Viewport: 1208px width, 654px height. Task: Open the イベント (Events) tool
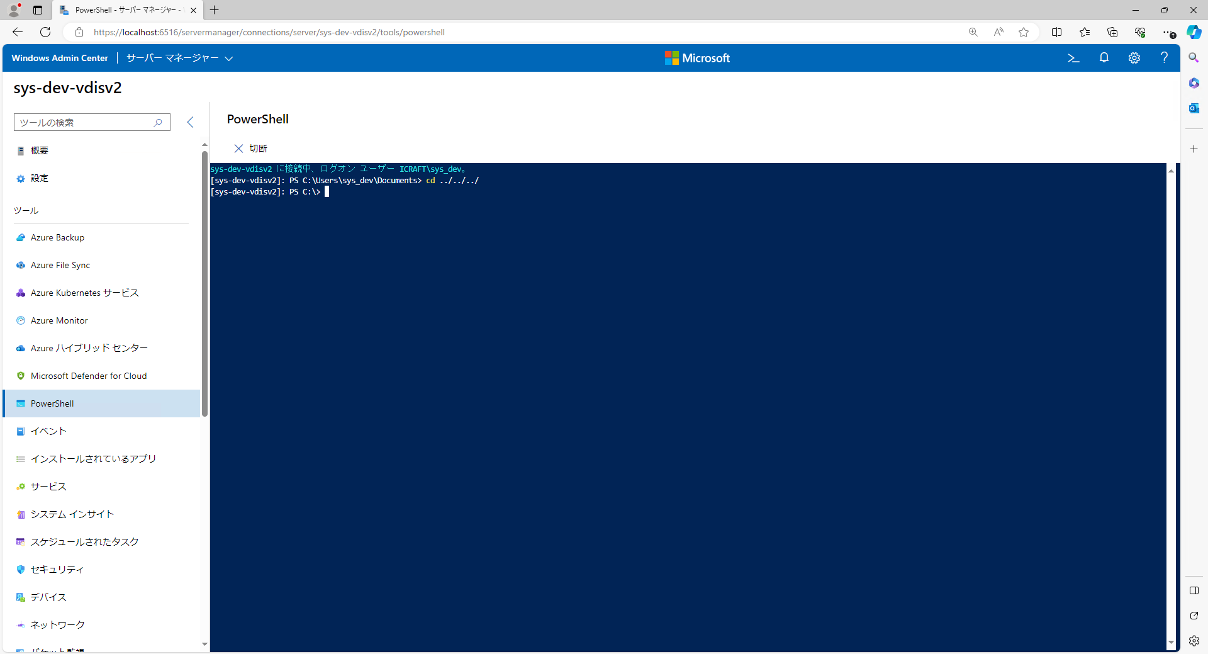click(x=101, y=431)
